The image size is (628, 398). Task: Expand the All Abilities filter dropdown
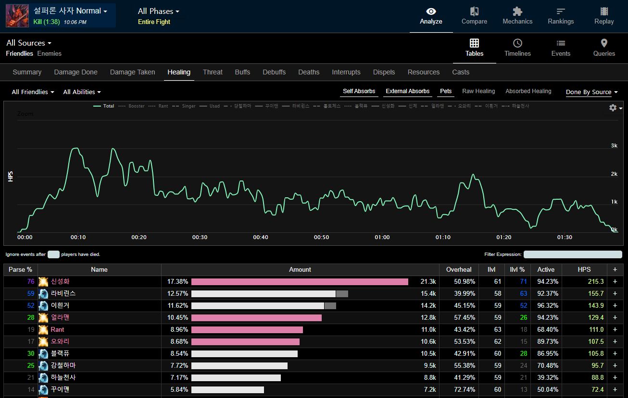click(x=82, y=92)
